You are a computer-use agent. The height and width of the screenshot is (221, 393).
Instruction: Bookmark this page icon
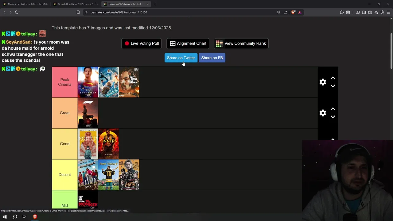tap(78, 12)
